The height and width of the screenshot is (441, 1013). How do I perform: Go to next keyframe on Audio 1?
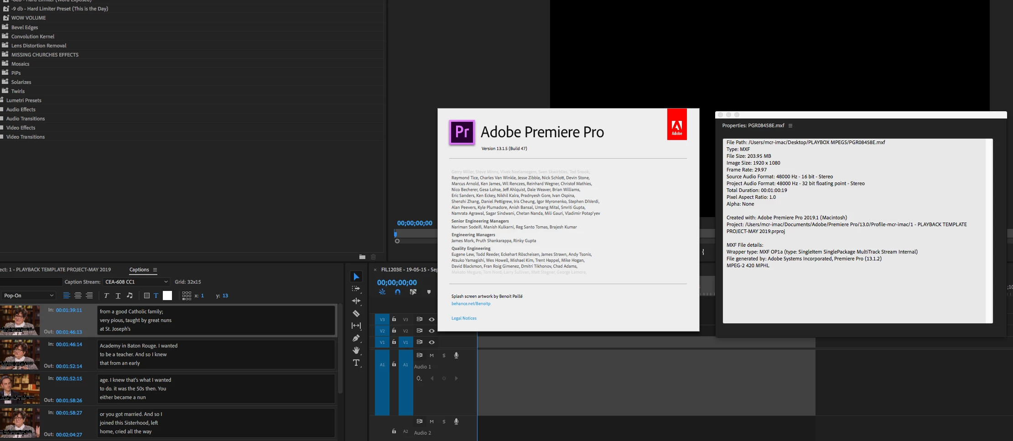[x=456, y=378]
